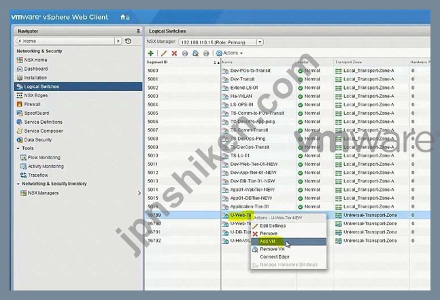Collapse the Tools section
Image resolution: width=440 pixels, height=300 pixels.
[18, 148]
